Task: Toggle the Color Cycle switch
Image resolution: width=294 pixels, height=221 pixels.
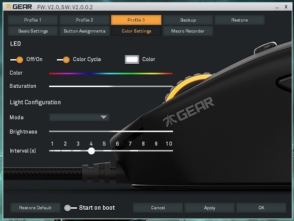Action: pyautogui.click(x=63, y=60)
